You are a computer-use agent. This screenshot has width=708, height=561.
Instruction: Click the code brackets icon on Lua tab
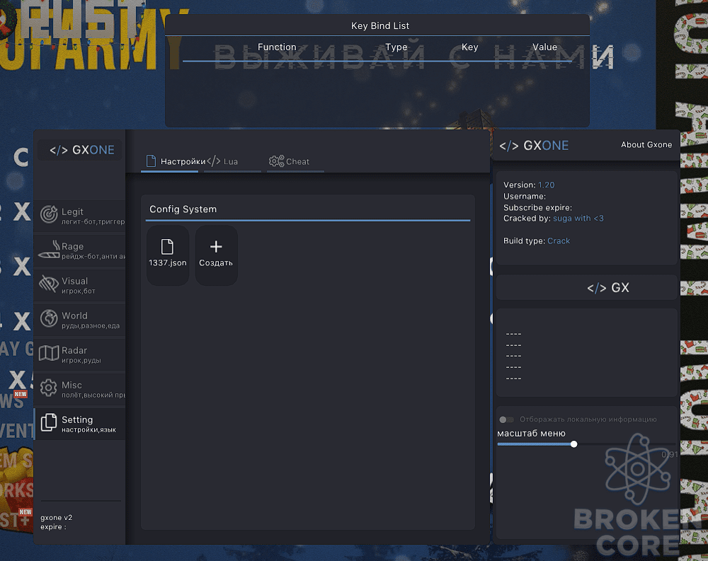point(214,161)
